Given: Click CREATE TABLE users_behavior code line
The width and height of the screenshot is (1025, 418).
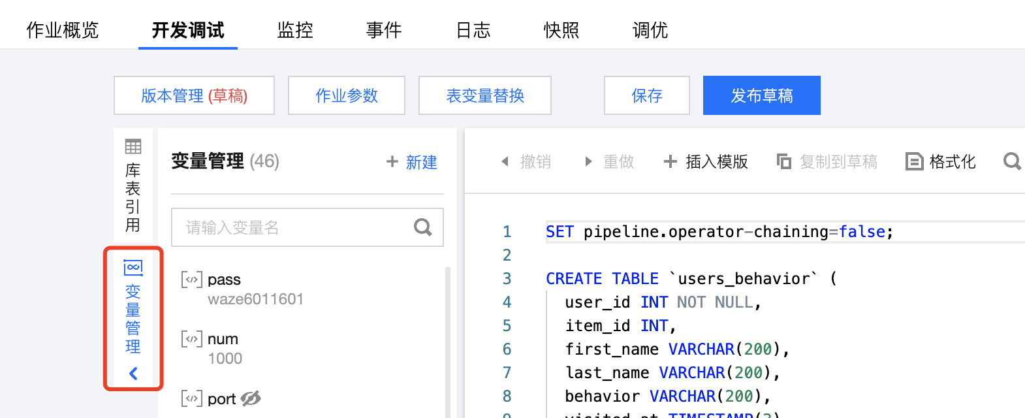Looking at the screenshot, I should click(691, 279).
